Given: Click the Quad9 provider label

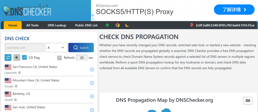Looking at the screenshot, I should point(9,99).
